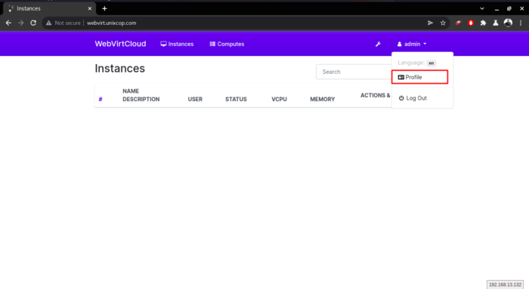The image size is (529, 289).
Task: Open the tab search chevron
Action: point(482,8)
